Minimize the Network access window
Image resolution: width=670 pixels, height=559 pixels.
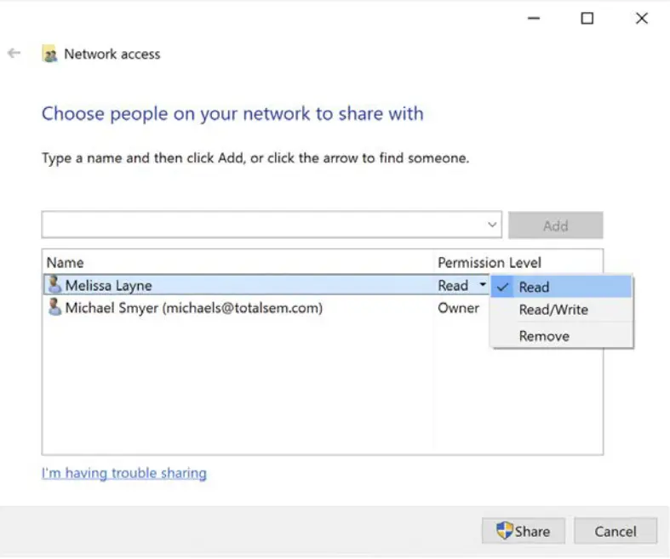[534, 18]
